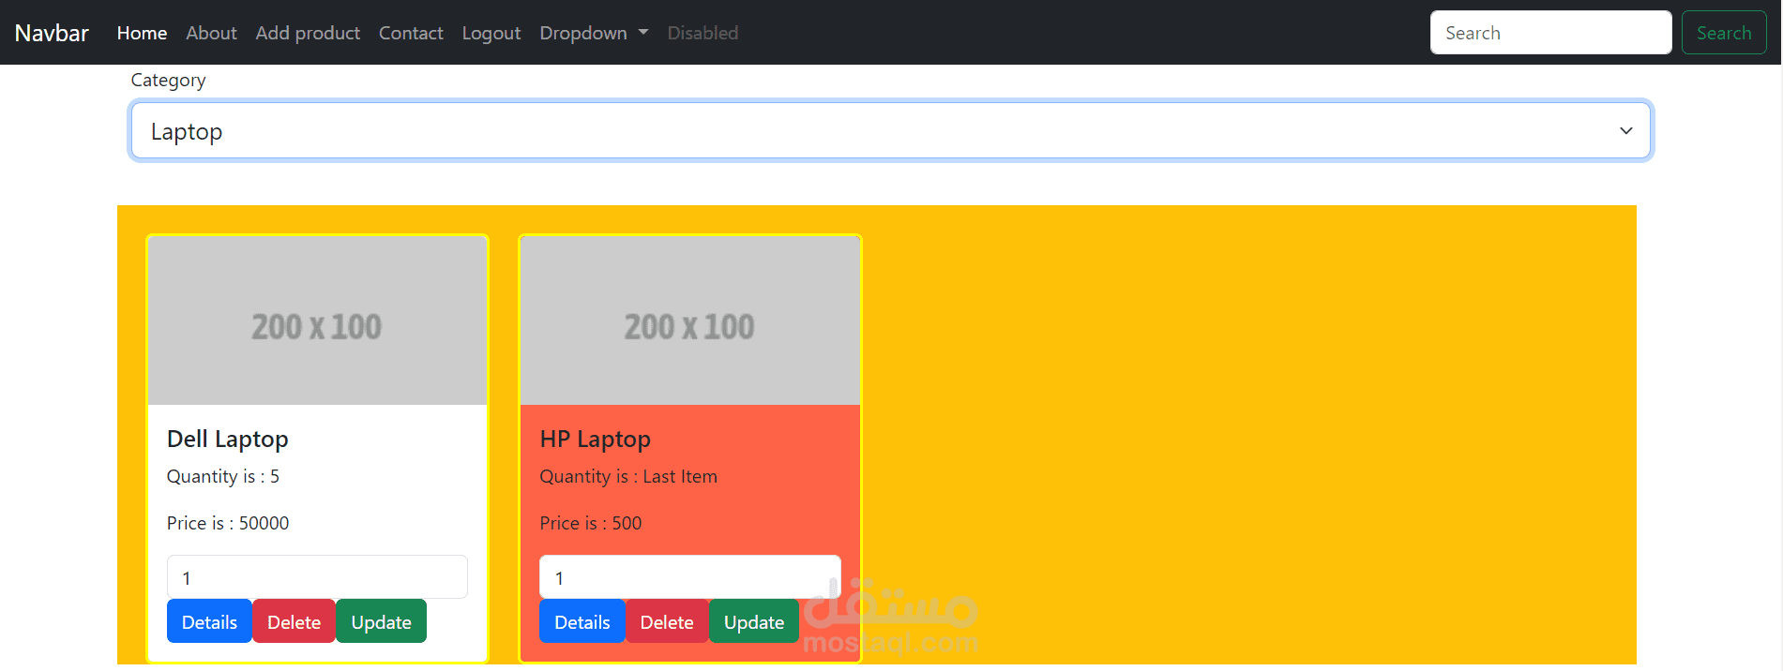
Task: Click the Dell Laptop placeholder image
Action: (317, 321)
